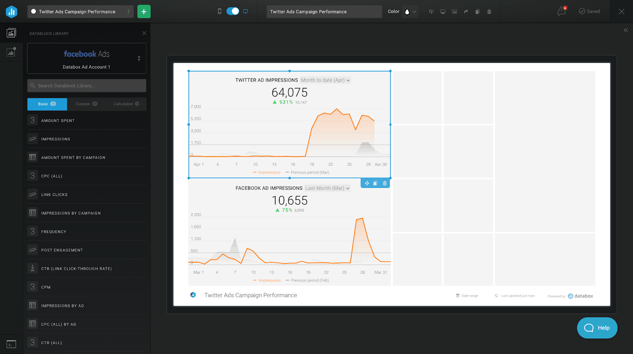
Task: Add a new databoard with plus button
Action: 144,11
